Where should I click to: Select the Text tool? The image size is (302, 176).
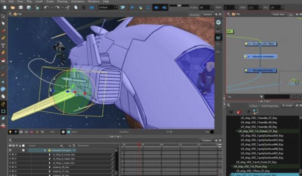(x=3, y=45)
